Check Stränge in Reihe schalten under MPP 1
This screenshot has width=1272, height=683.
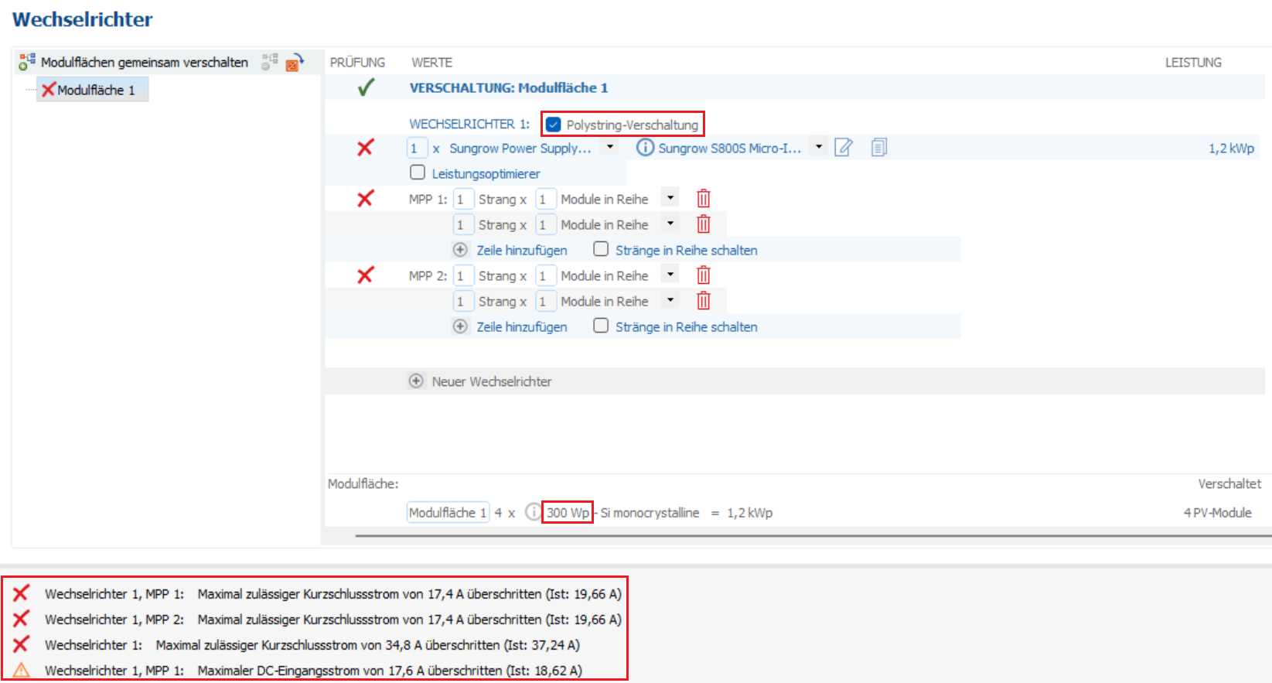point(601,249)
